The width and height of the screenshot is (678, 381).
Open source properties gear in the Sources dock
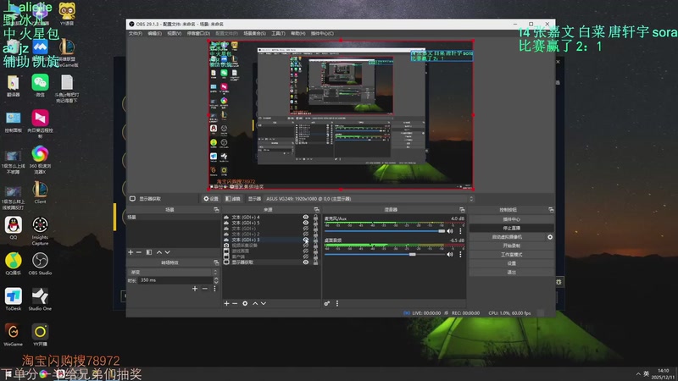point(245,304)
